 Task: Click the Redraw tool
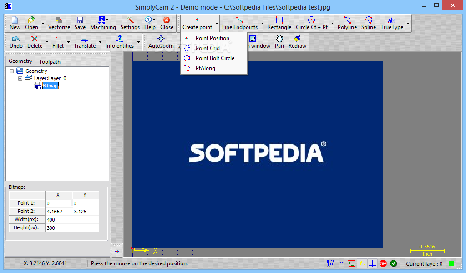(x=297, y=42)
